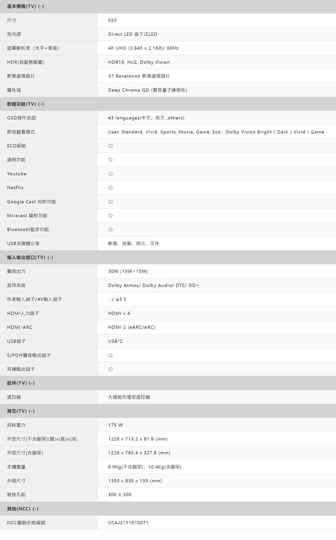The width and height of the screenshot is (336, 540).
Task: Select X7 Revelation 影像處理晶片 value
Action: (139, 76)
